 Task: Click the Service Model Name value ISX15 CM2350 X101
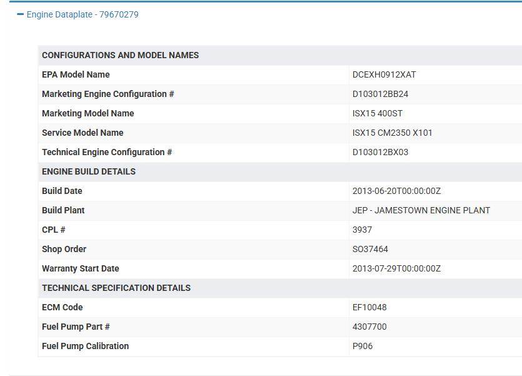coord(392,133)
